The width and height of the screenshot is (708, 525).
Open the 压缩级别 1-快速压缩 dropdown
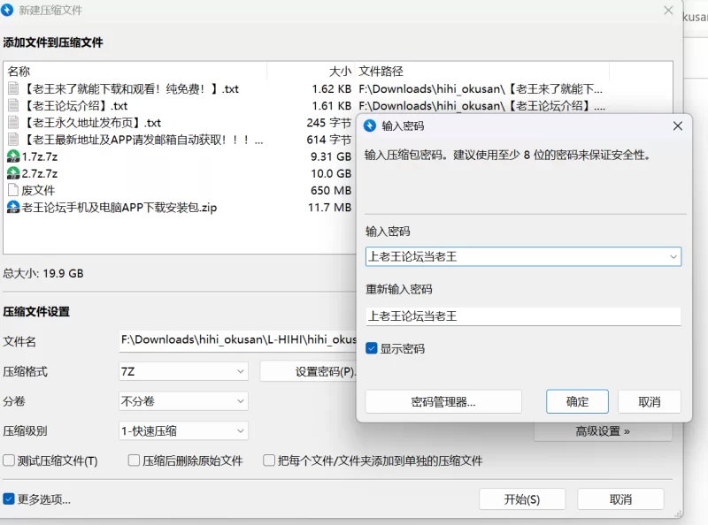coord(183,430)
